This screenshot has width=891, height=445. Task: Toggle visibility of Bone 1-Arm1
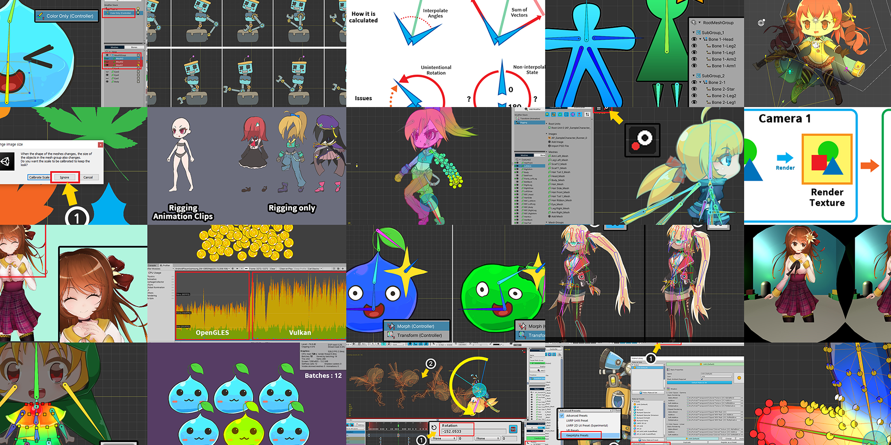[694, 66]
